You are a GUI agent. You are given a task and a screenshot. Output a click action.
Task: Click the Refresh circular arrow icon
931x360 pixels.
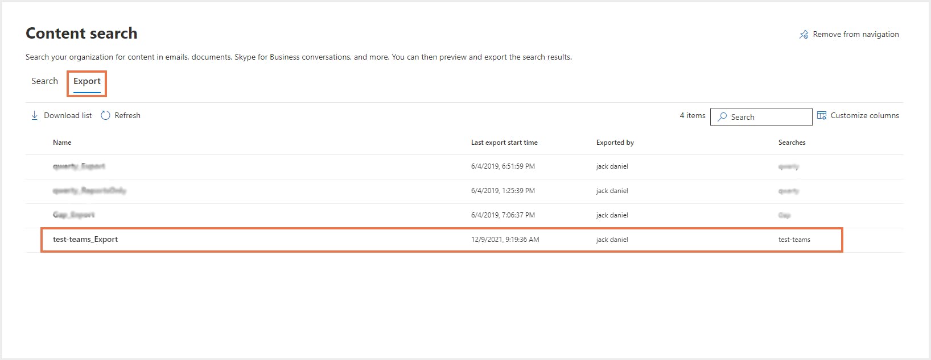pos(105,115)
